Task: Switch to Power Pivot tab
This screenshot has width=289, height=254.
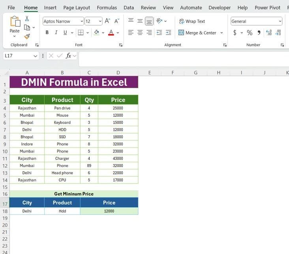Action: pyautogui.click(x=267, y=8)
